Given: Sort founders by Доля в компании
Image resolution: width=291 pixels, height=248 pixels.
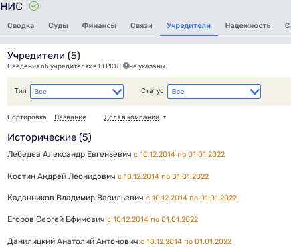Looking at the screenshot, I should tap(132, 117).
